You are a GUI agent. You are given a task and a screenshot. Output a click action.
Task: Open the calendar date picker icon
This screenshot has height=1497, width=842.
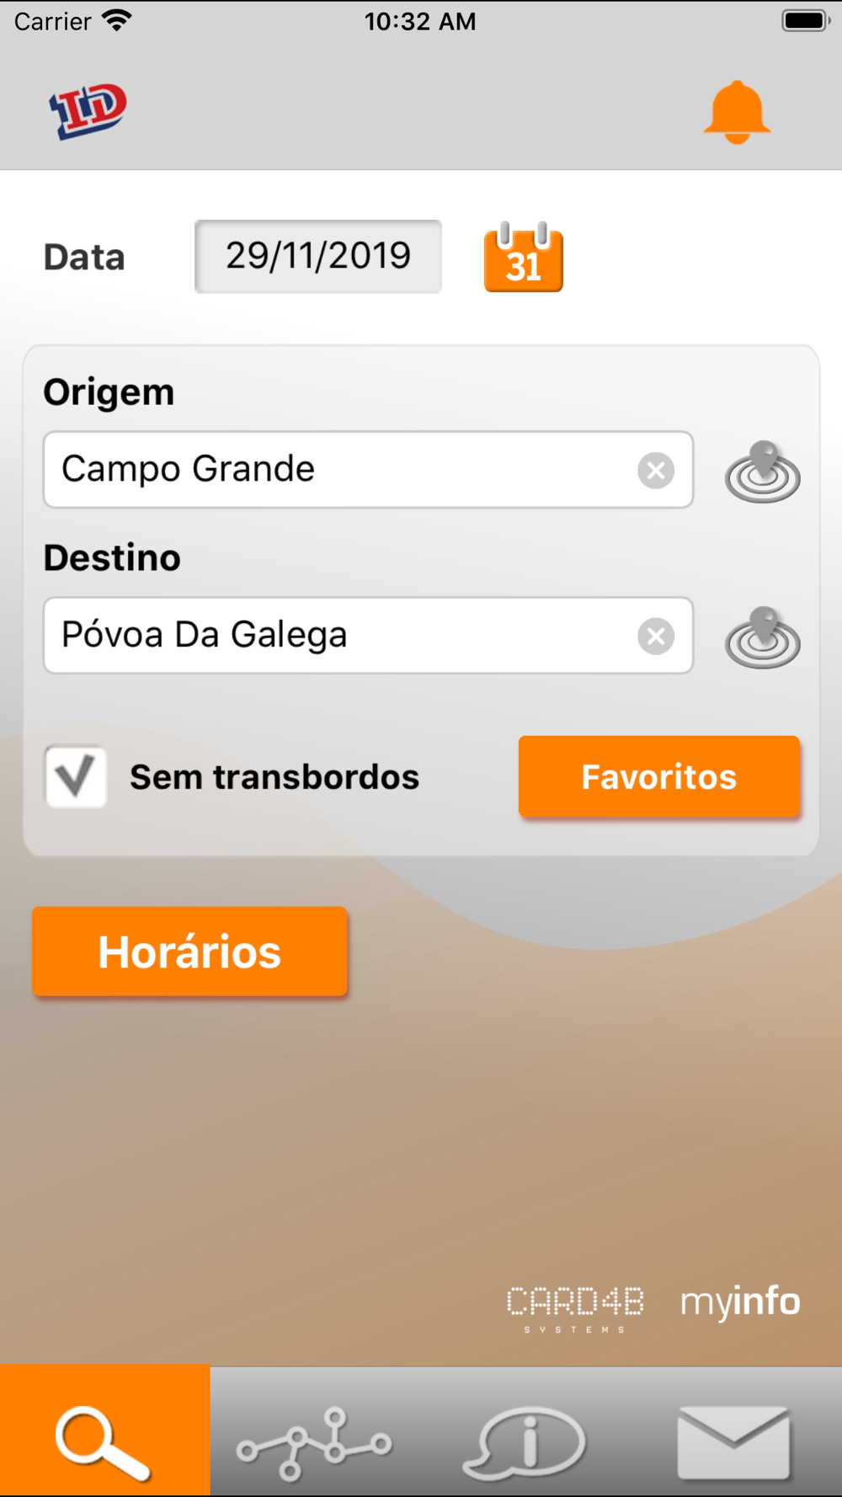tap(523, 258)
